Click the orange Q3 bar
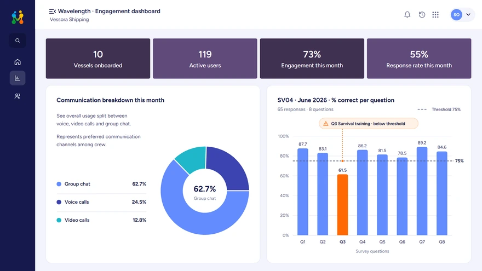Image resolution: width=482 pixels, height=271 pixels. coord(342,205)
